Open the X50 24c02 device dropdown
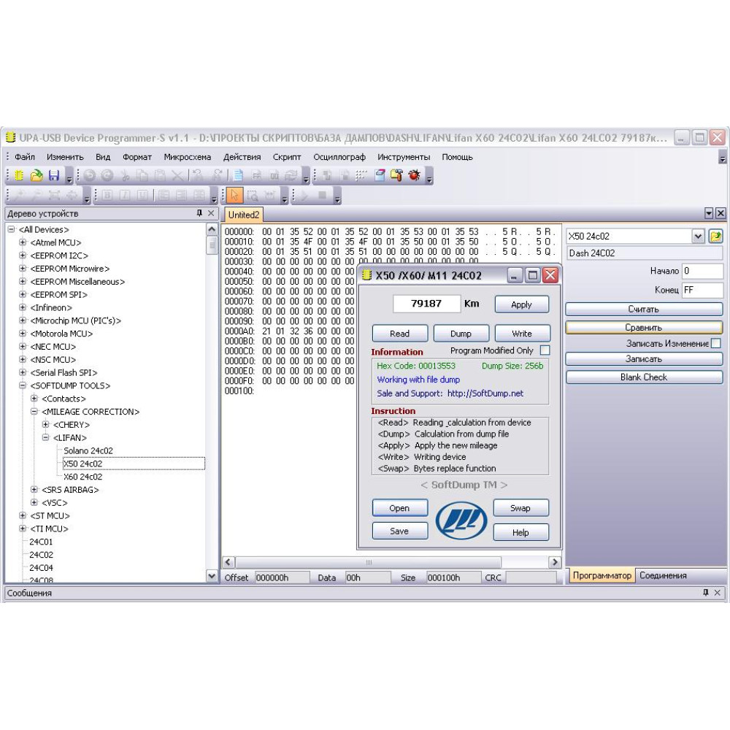 [698, 236]
